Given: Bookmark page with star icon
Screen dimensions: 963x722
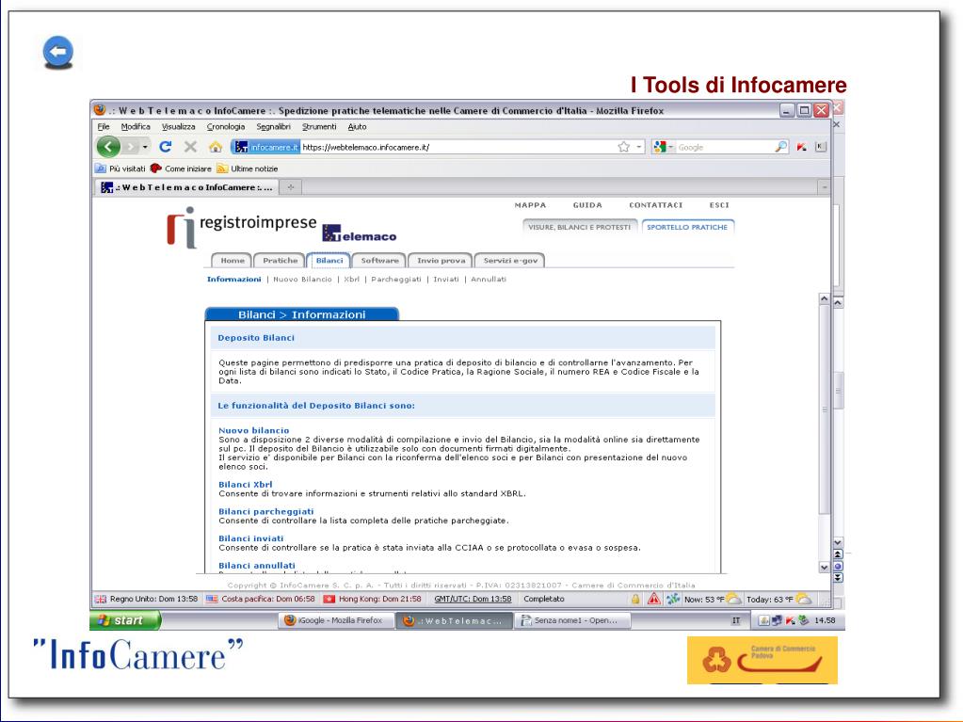Looking at the screenshot, I should click(624, 147).
